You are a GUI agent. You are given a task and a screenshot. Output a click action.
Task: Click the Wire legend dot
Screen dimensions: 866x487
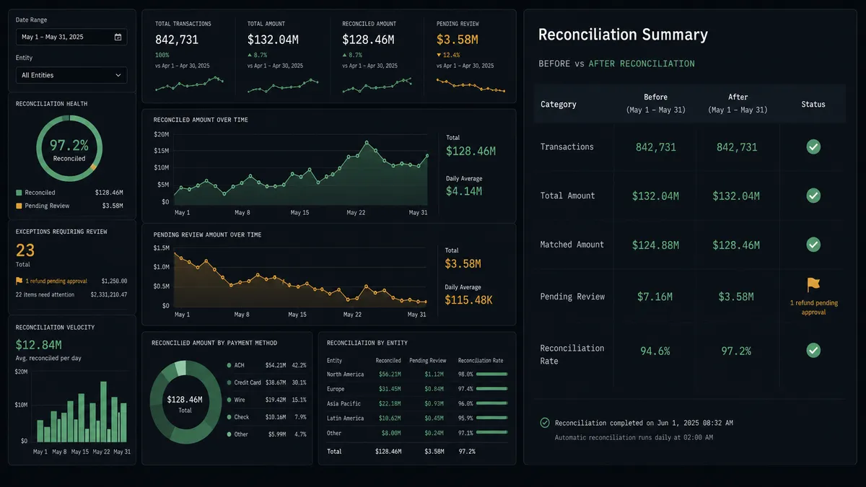pos(229,400)
